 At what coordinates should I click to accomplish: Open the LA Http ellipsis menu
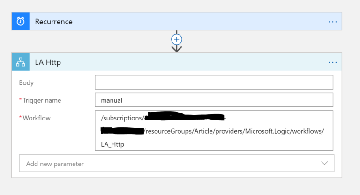(x=332, y=62)
